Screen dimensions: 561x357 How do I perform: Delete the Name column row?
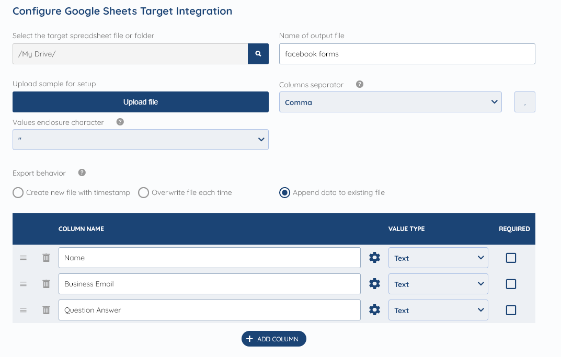point(46,258)
